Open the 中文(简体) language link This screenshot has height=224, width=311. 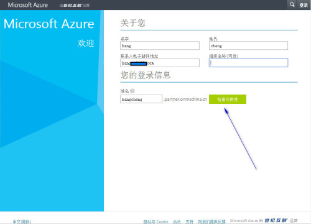tap(22, 222)
